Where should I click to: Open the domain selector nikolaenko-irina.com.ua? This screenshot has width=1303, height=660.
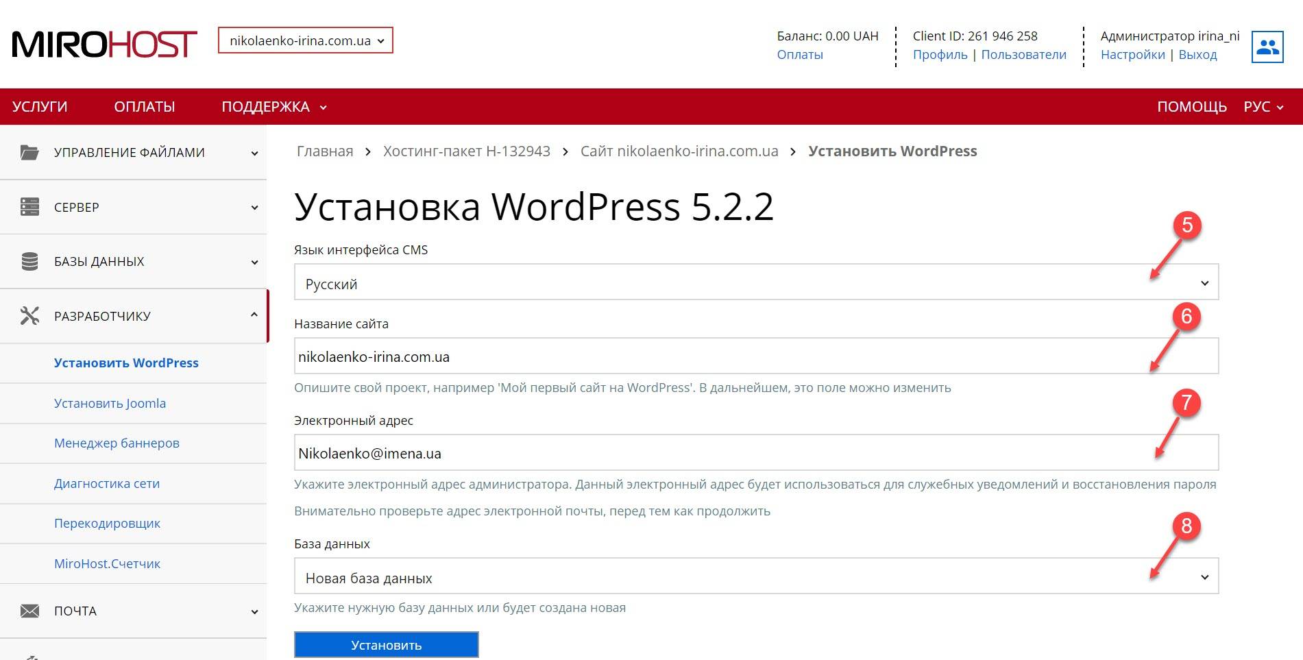pyautogui.click(x=306, y=40)
